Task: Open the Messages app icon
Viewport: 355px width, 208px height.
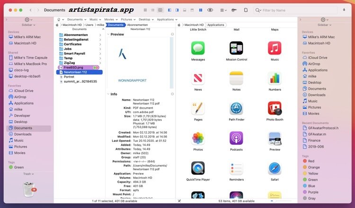Action: tap(198, 48)
